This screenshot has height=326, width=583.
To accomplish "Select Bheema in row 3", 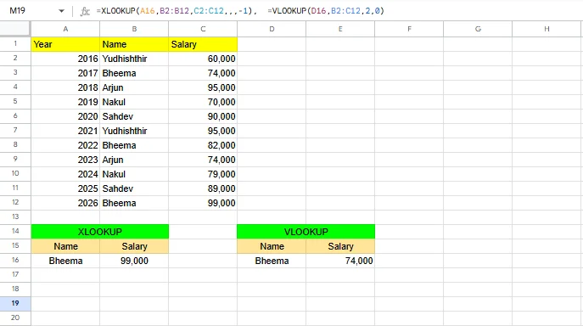I will [x=134, y=73].
